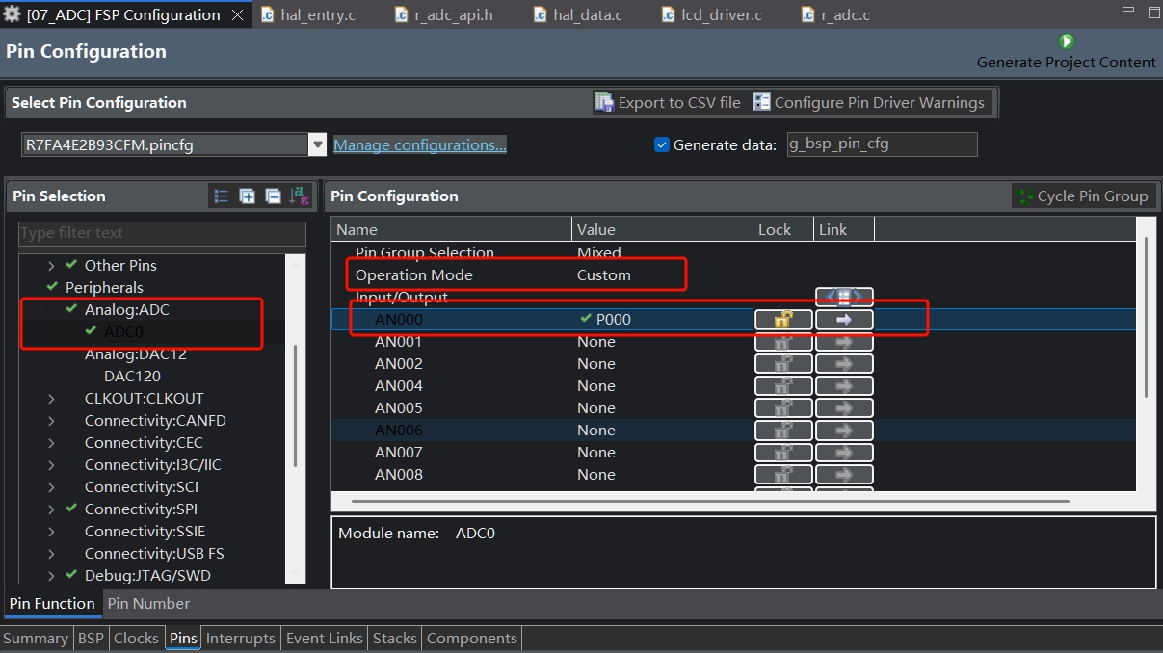Image resolution: width=1163 pixels, height=653 pixels.
Task: Click the lock icon for AN000
Action: (782, 320)
